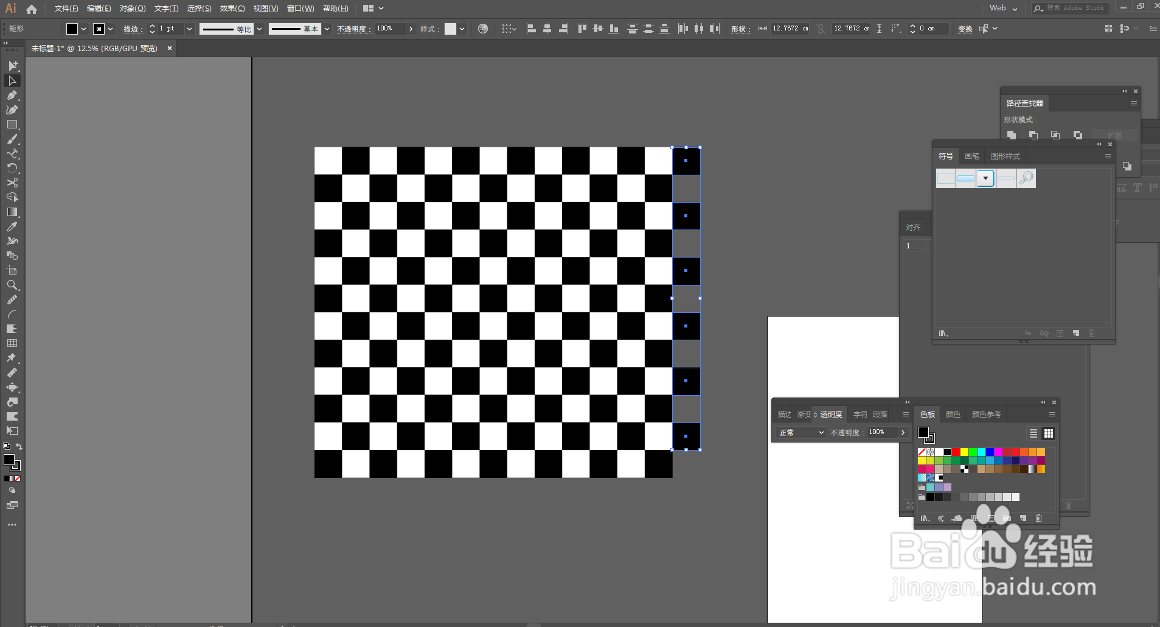1160x627 pixels.
Task: Open the fill color dropdown arrow
Action: tap(84, 29)
